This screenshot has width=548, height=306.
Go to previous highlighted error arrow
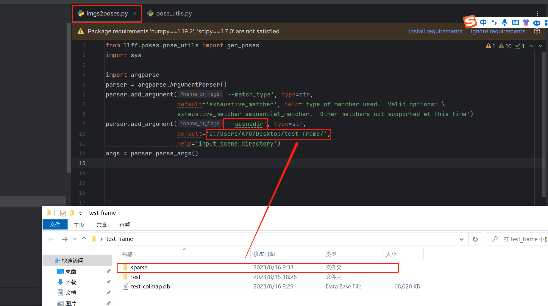[x=531, y=46]
